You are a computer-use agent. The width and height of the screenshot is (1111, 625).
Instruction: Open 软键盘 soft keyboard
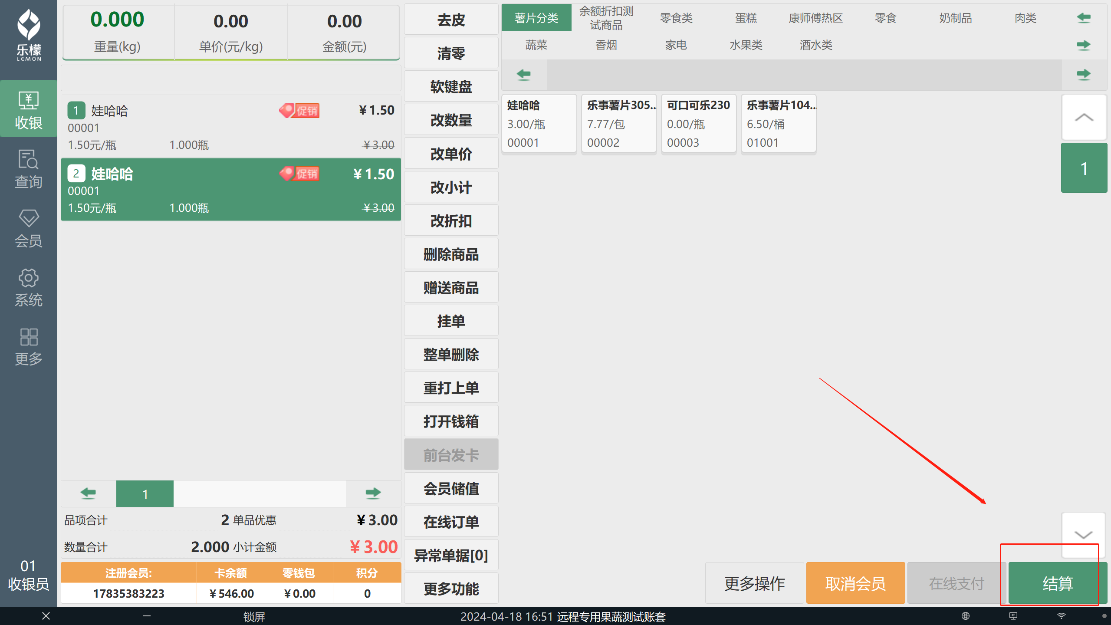pos(451,86)
